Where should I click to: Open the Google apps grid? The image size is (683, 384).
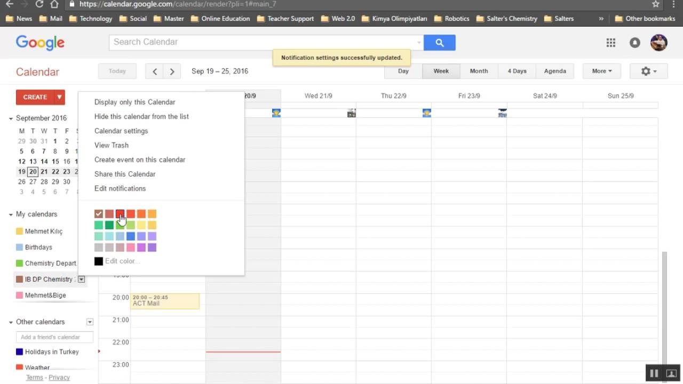611,43
